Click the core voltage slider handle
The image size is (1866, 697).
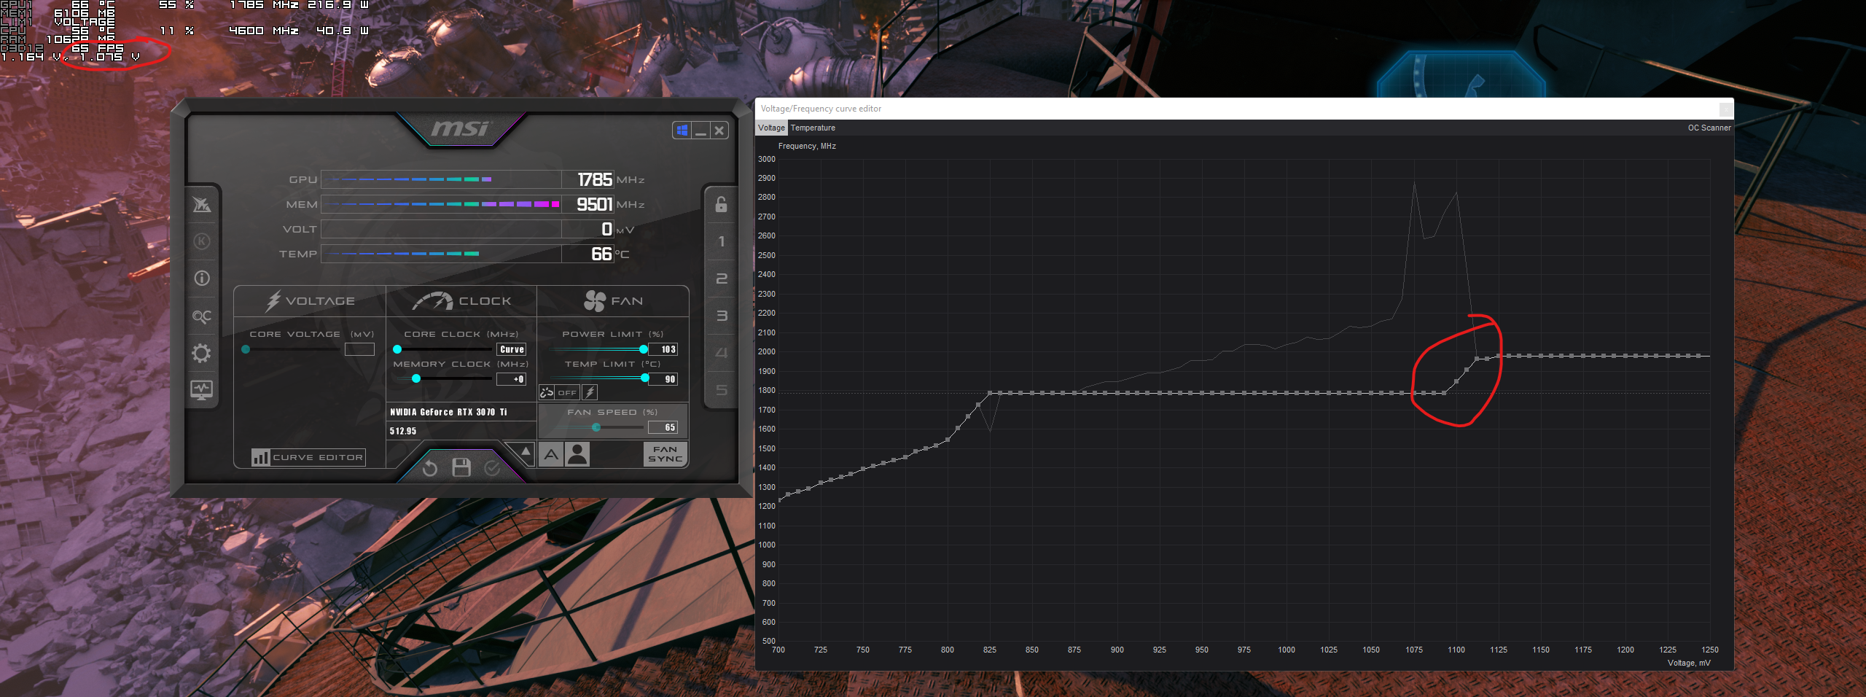246,349
